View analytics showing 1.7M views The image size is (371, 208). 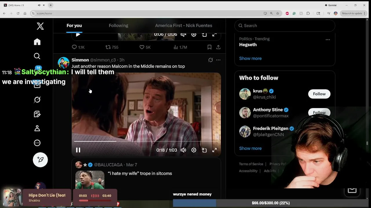coord(180,47)
